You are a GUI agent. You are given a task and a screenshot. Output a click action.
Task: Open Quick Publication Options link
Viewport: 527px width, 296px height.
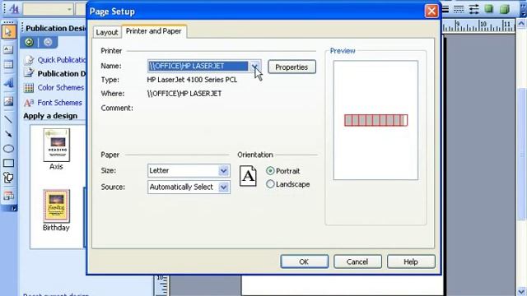pos(62,60)
